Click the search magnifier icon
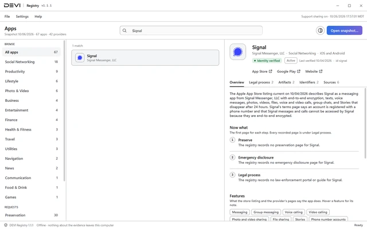Image resolution: width=367 pixels, height=229 pixels. (124, 30)
